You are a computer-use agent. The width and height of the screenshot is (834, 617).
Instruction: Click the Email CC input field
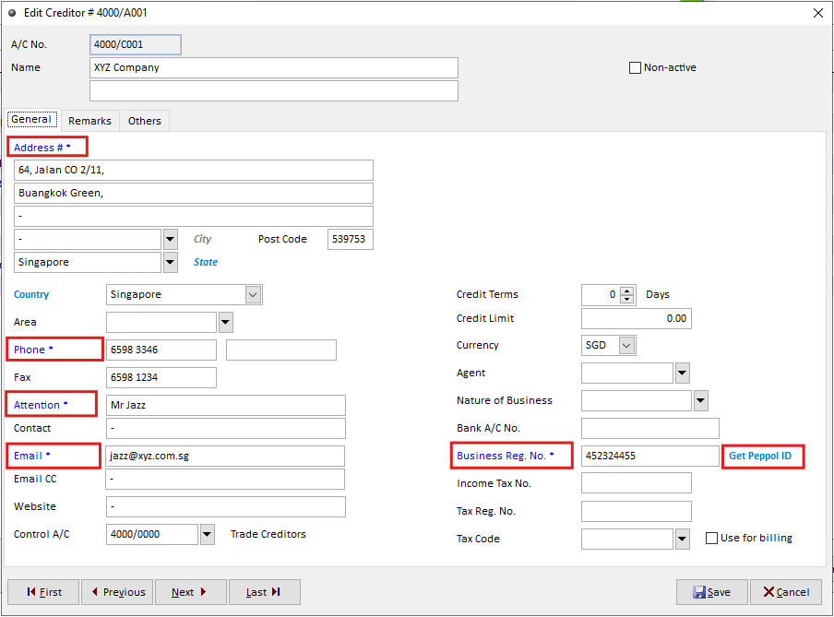(x=225, y=480)
